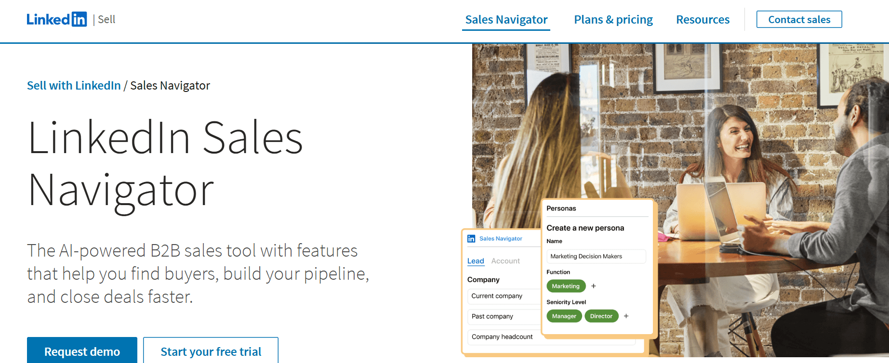Click the LinkedIn logo in the header

click(57, 19)
